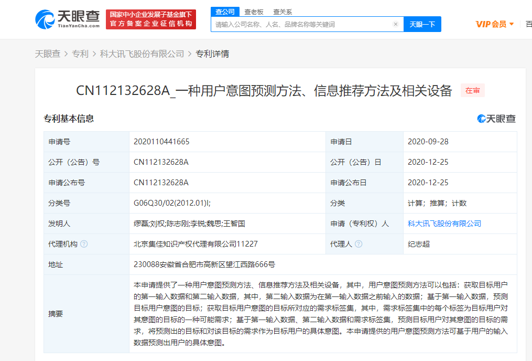
Task: Click the application number 2020110441665
Action: [x=161, y=142]
